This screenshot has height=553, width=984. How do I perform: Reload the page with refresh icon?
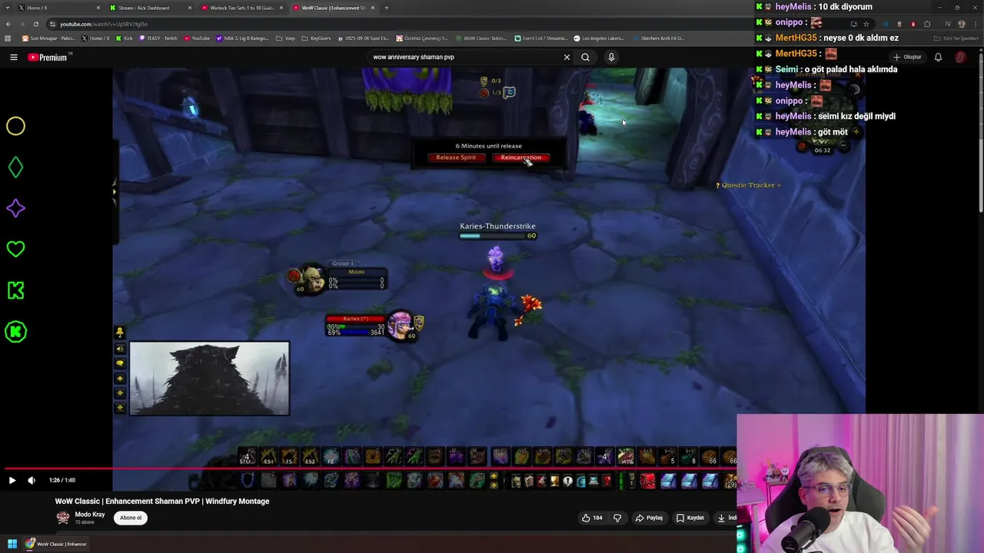(x=35, y=24)
